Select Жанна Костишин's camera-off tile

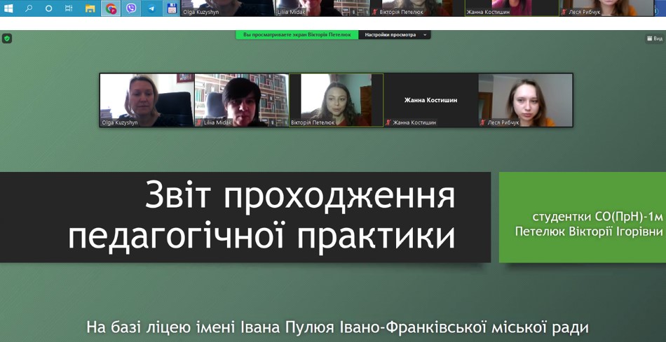(430, 100)
